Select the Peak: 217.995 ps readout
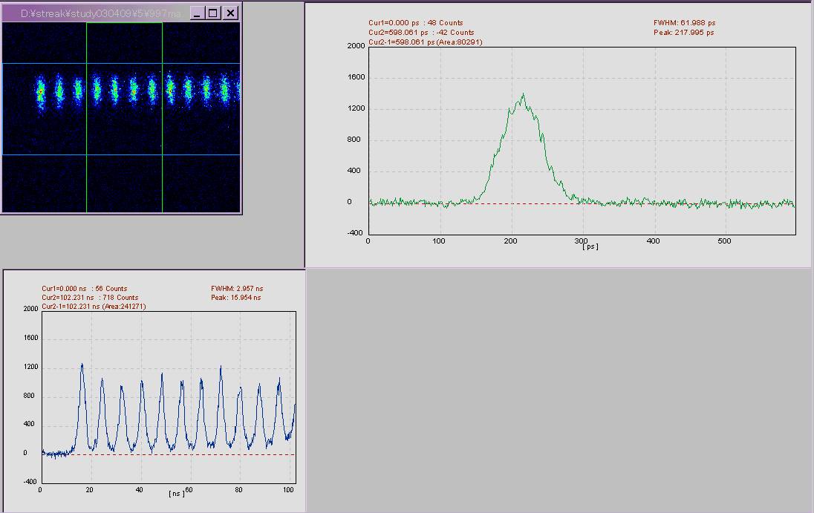814x513 pixels. [x=684, y=33]
